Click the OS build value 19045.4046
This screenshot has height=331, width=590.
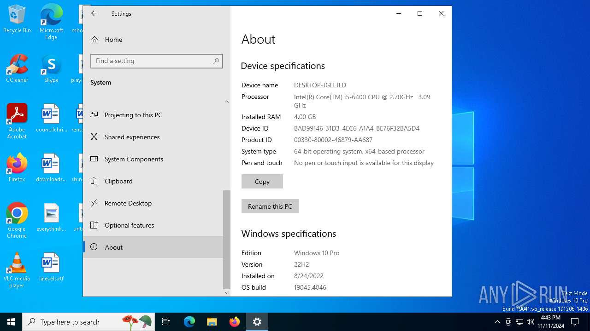click(x=310, y=287)
